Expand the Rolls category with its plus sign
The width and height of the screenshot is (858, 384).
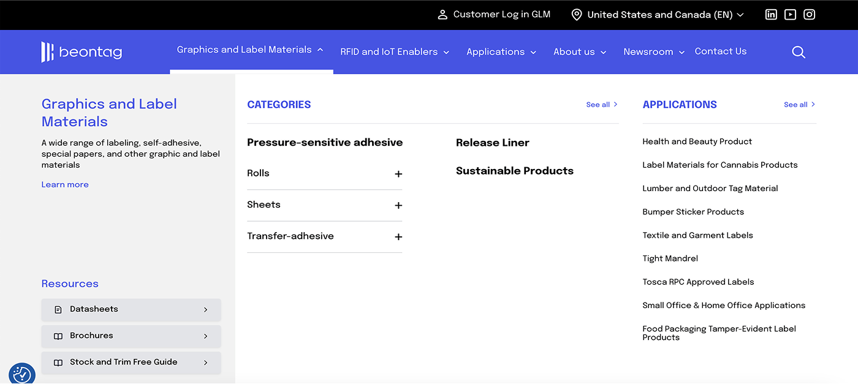pyautogui.click(x=399, y=174)
